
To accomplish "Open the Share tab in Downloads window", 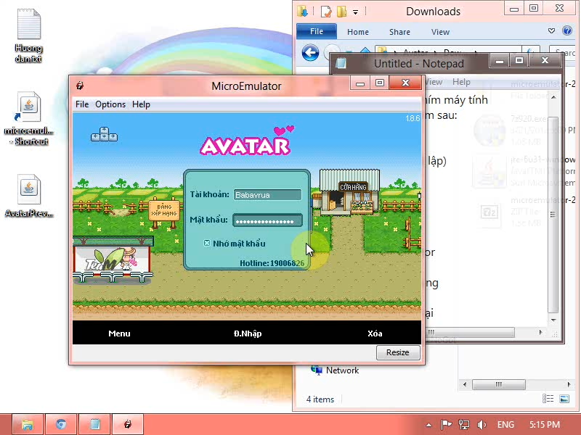I will (x=399, y=32).
